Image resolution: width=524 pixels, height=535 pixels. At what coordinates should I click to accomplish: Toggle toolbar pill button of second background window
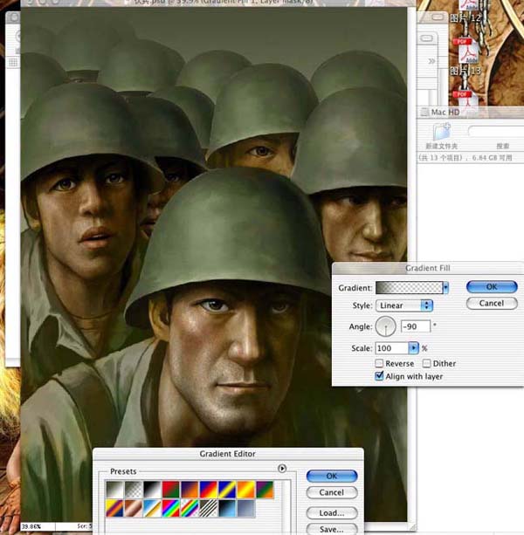[427, 38]
